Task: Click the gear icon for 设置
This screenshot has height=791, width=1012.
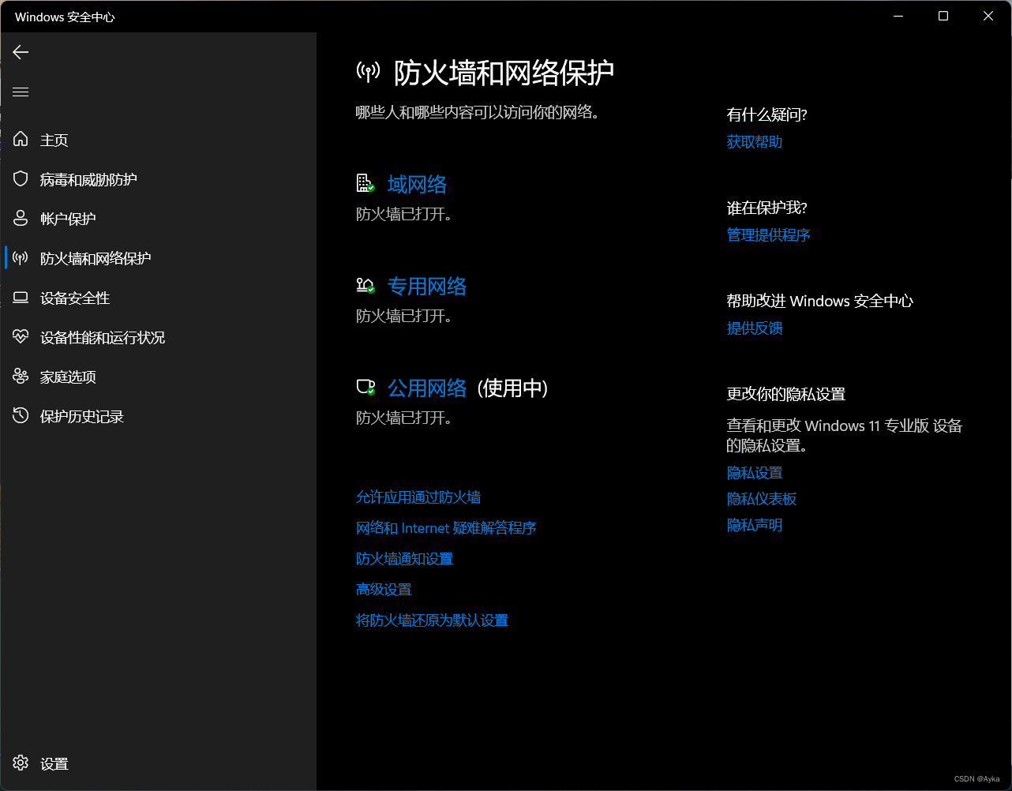Action: [21, 763]
